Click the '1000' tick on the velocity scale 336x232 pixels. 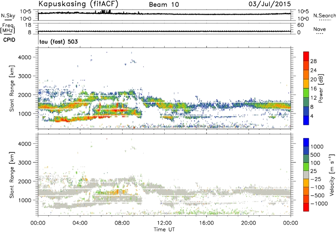(317, 147)
